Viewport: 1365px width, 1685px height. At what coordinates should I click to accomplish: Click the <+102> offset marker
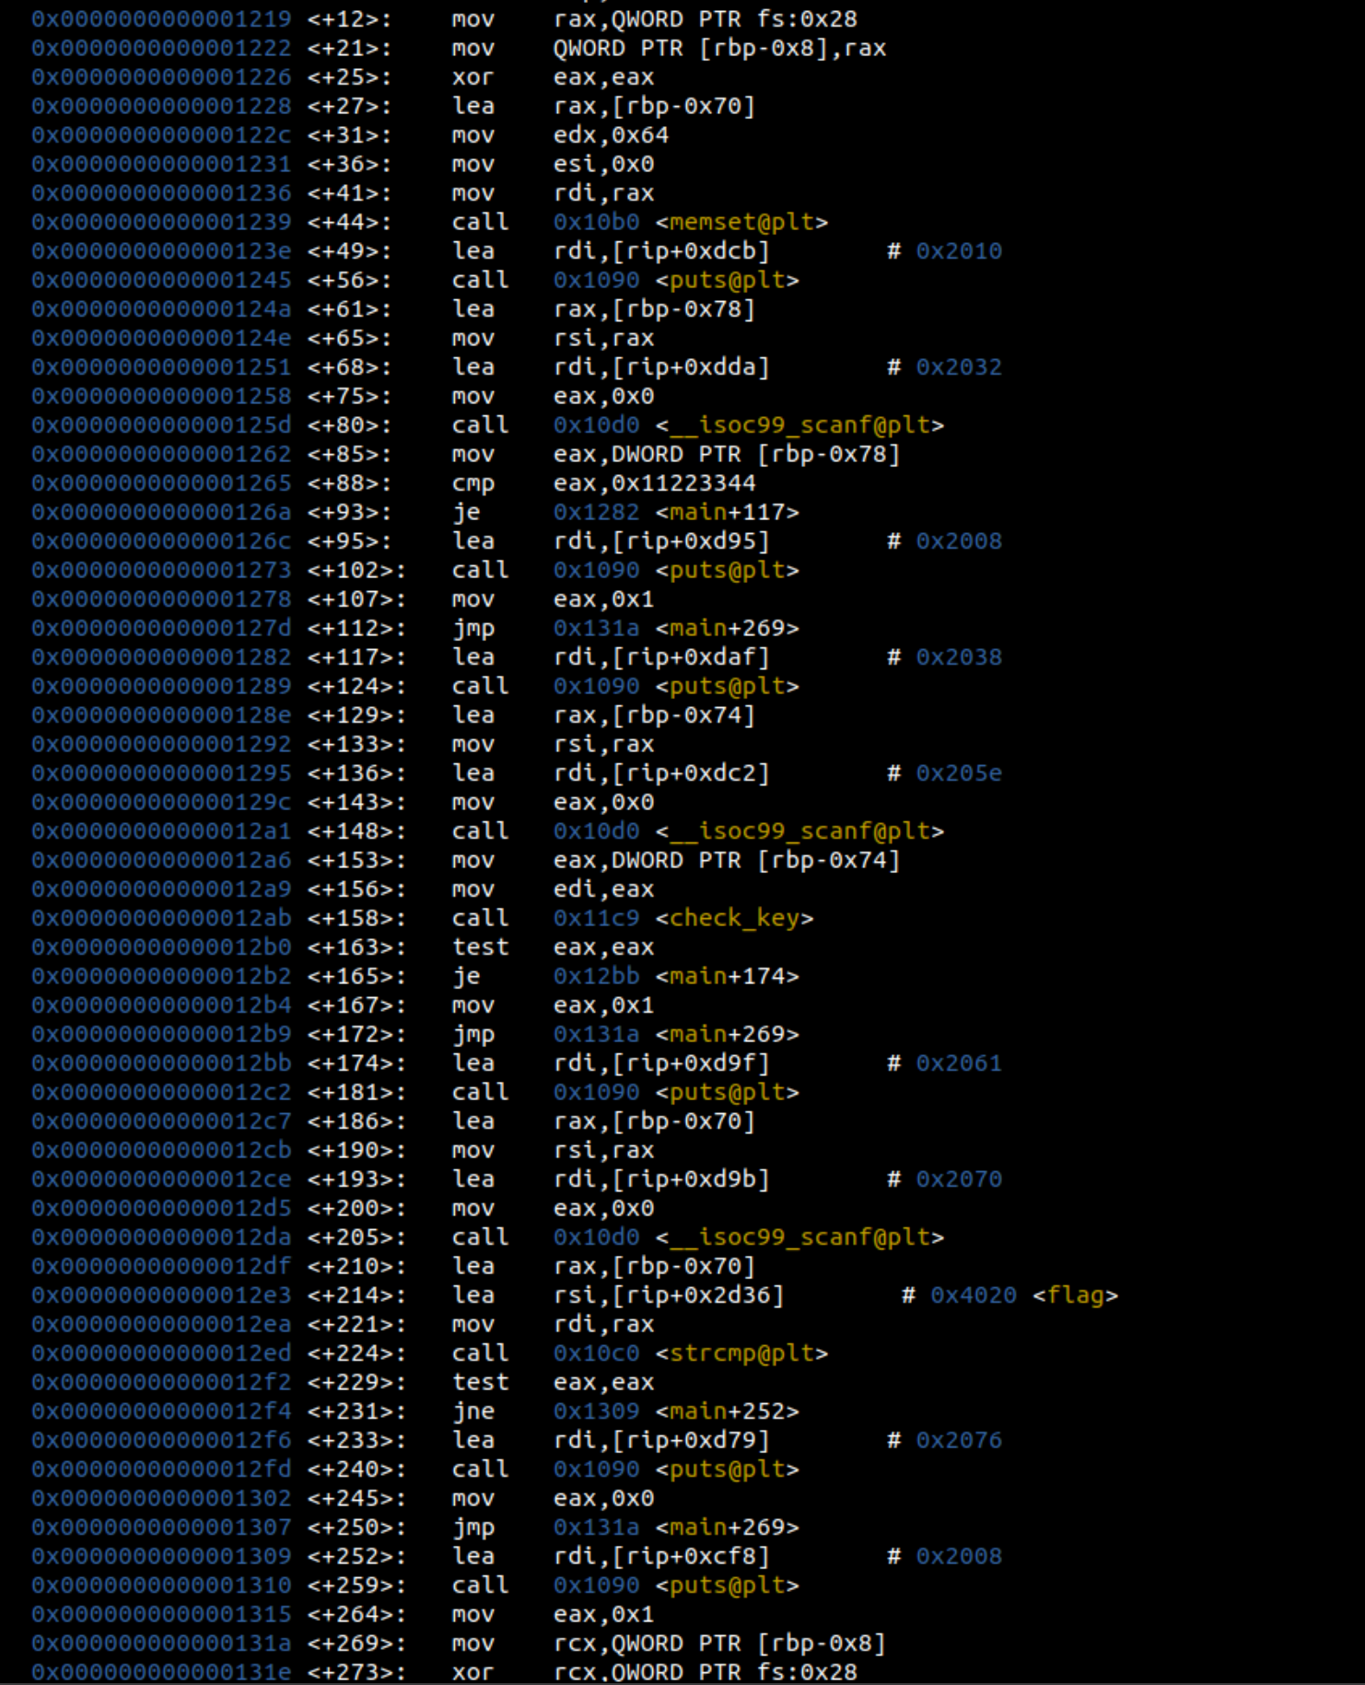[356, 570]
